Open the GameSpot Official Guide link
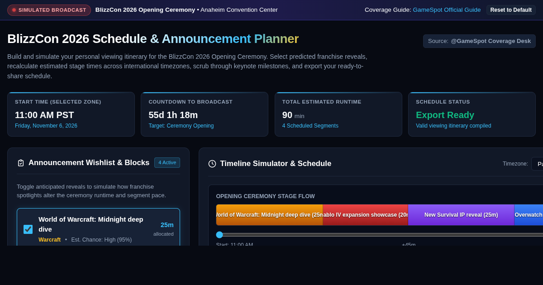Image resolution: width=543 pixels, height=285 pixels. [447, 10]
